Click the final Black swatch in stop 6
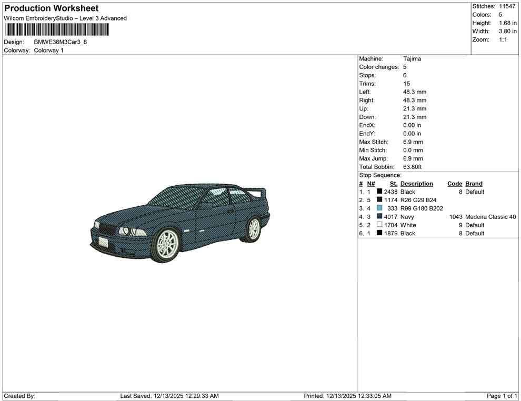The width and height of the screenshot is (521, 401). (379, 233)
